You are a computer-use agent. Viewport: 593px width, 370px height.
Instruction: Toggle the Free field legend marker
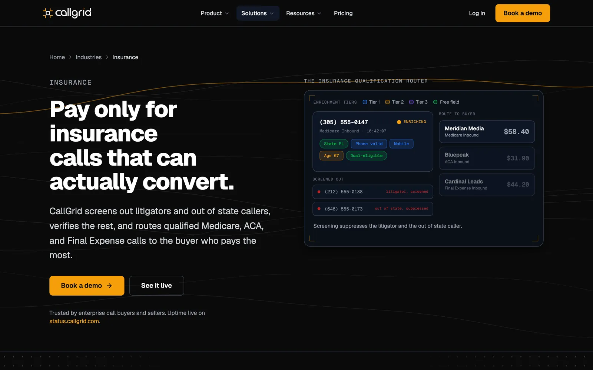[435, 102]
